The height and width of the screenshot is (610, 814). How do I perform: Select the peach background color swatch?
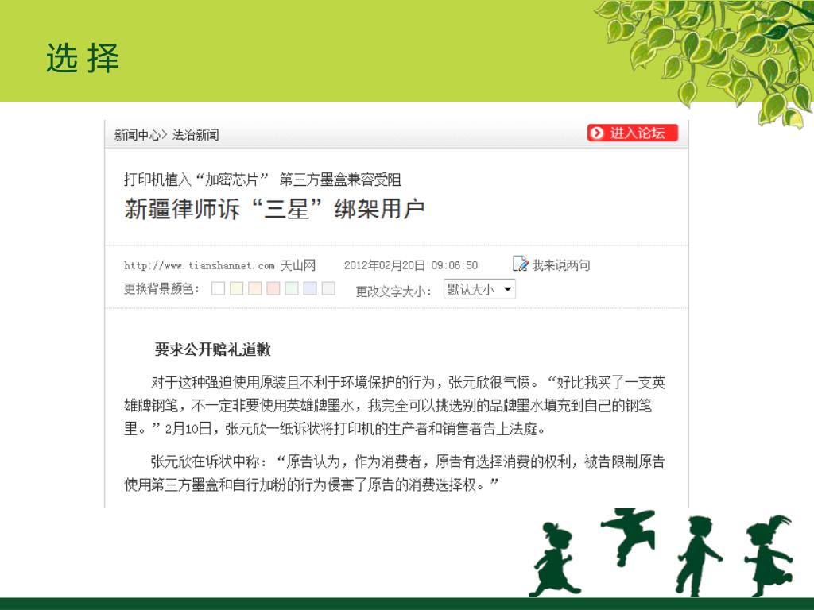pyautogui.click(x=255, y=288)
